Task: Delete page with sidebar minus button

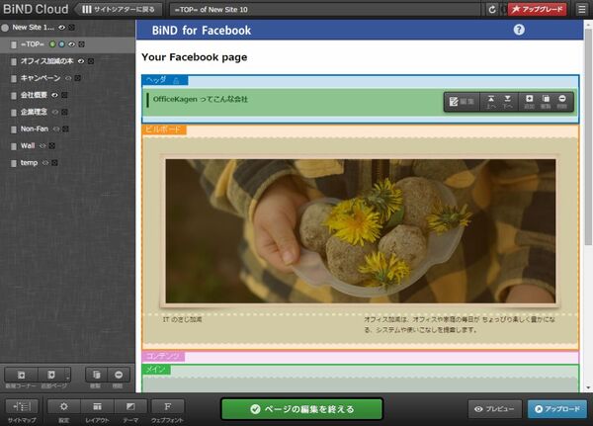Action: tap(119, 375)
